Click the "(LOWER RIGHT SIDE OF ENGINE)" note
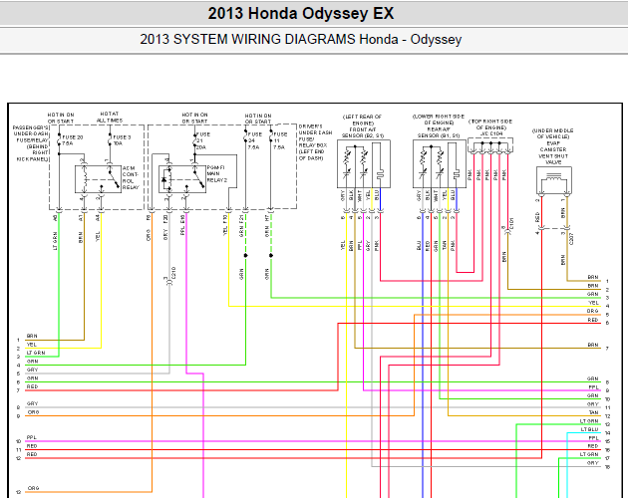628x498 pixels. (439, 120)
